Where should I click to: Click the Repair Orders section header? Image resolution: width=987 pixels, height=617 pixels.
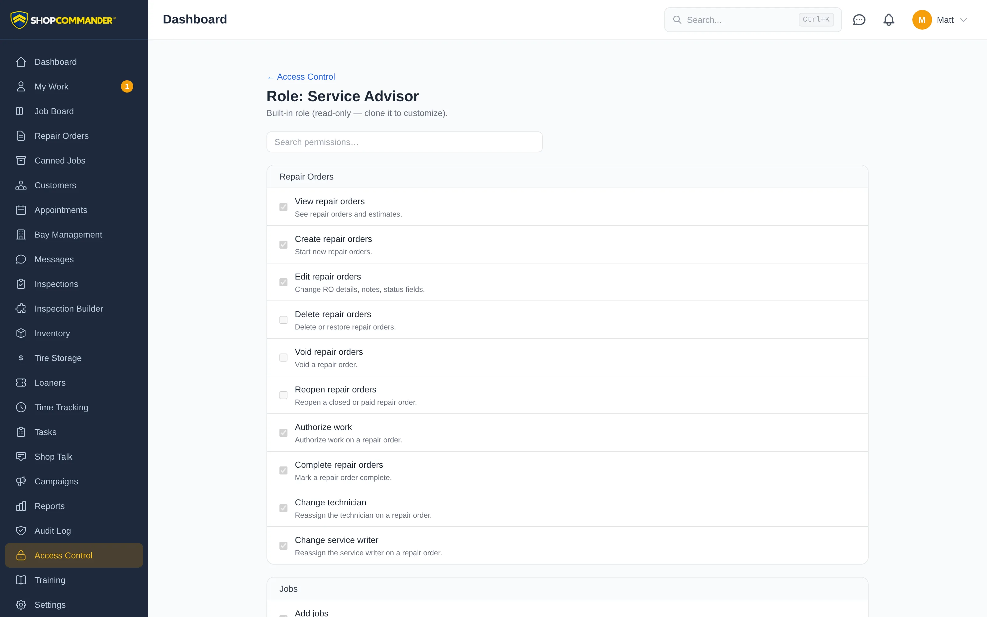point(567,177)
